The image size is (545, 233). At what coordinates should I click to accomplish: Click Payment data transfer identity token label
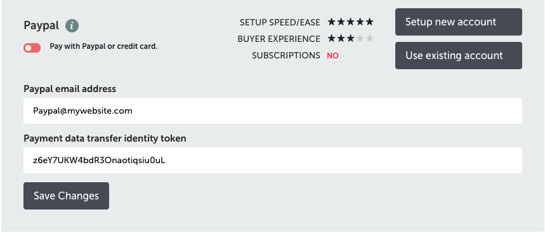point(105,138)
